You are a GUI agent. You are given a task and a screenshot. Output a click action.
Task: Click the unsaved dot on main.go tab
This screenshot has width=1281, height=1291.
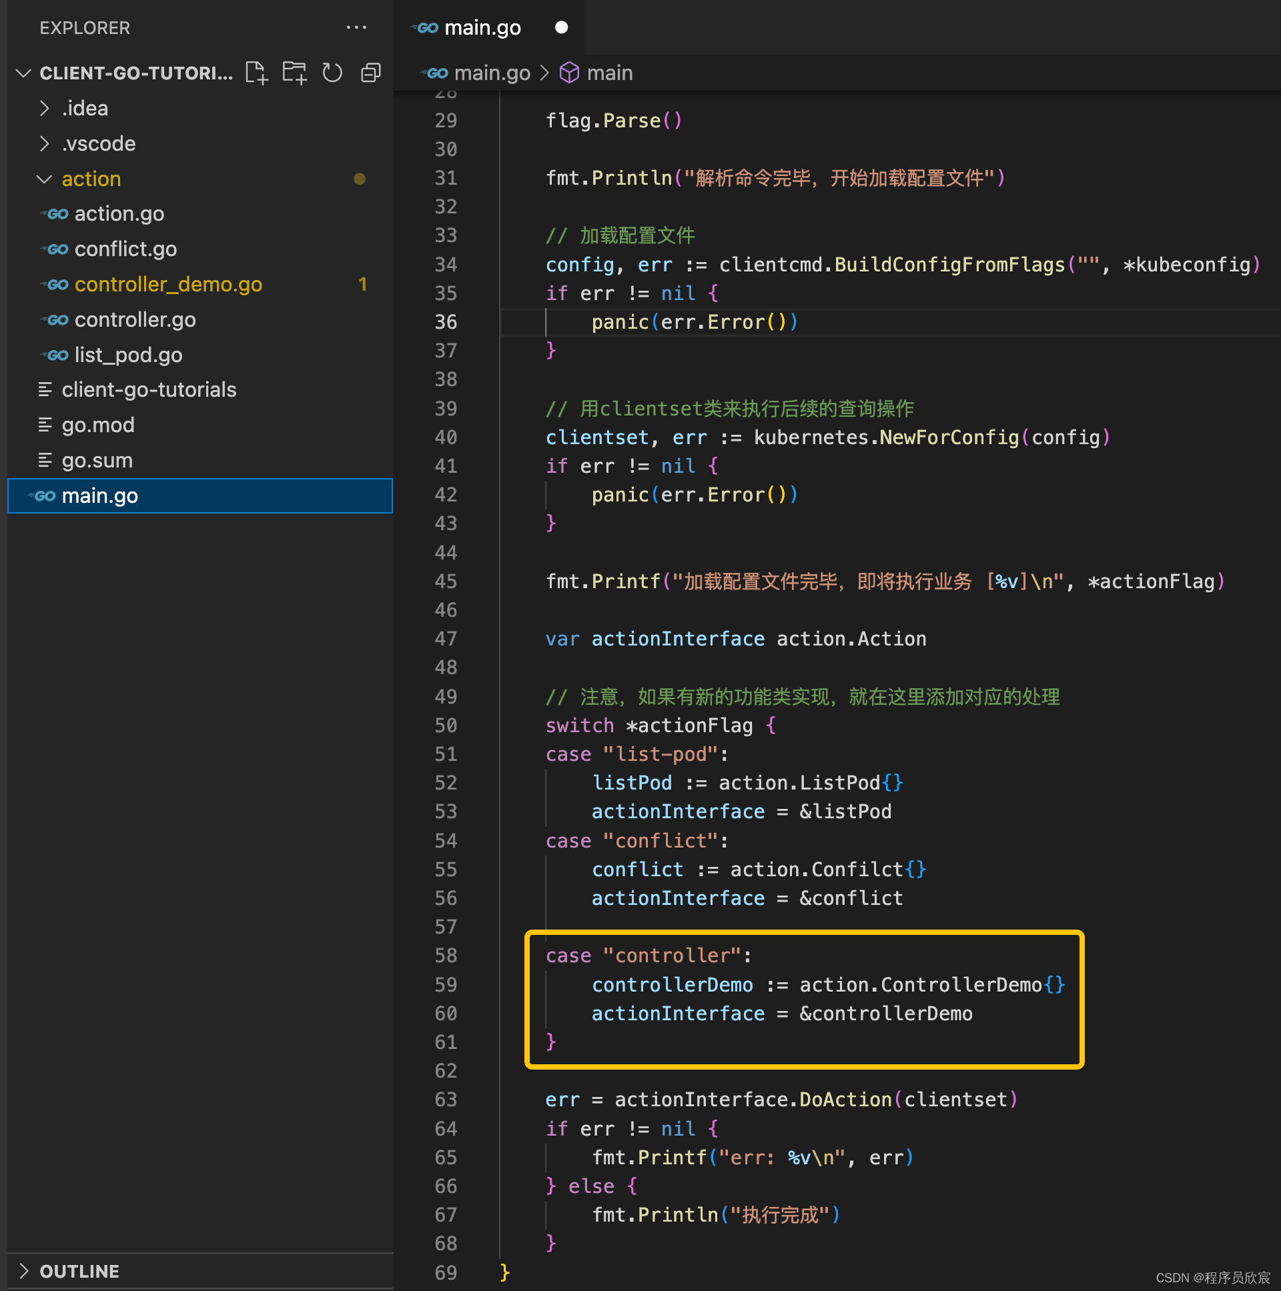562,27
